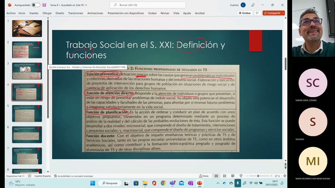Click the zoom in plus button
Screen dimensions: 335x188
pyautogui.click(x=271, y=176)
